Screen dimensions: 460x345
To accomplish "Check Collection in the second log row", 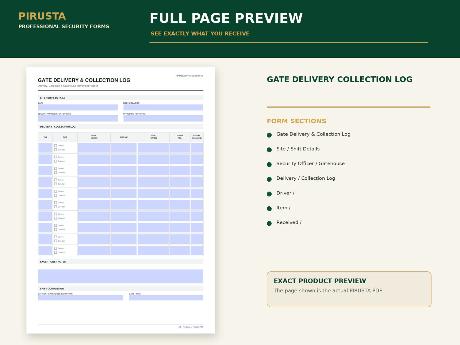I will (56, 161).
